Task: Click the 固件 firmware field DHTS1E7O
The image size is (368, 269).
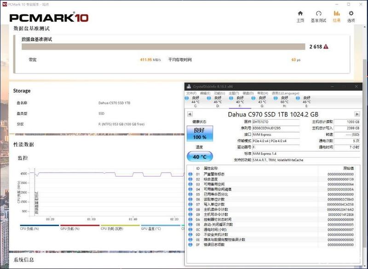Action: 276,122
